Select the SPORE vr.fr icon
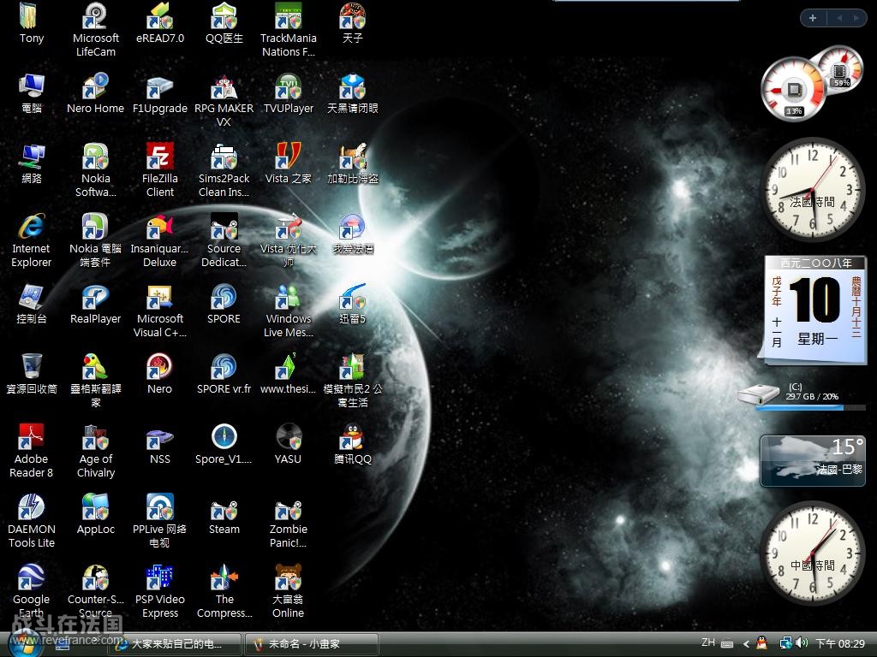Screen dimensions: 877x657 tap(224, 366)
